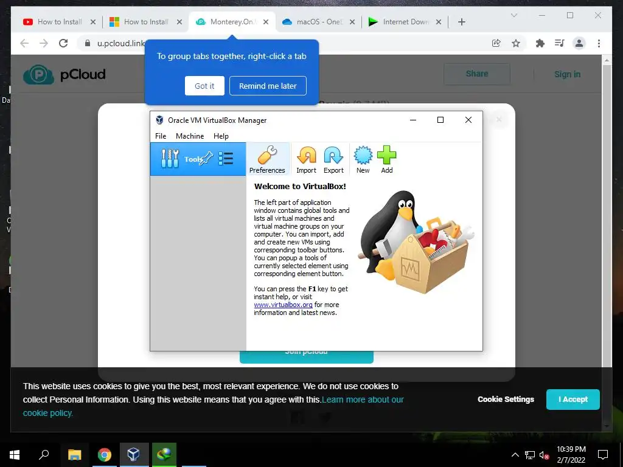Viewport: 623px width, 467px height.
Task: Open the Tools list menu icon
Action: (226, 159)
